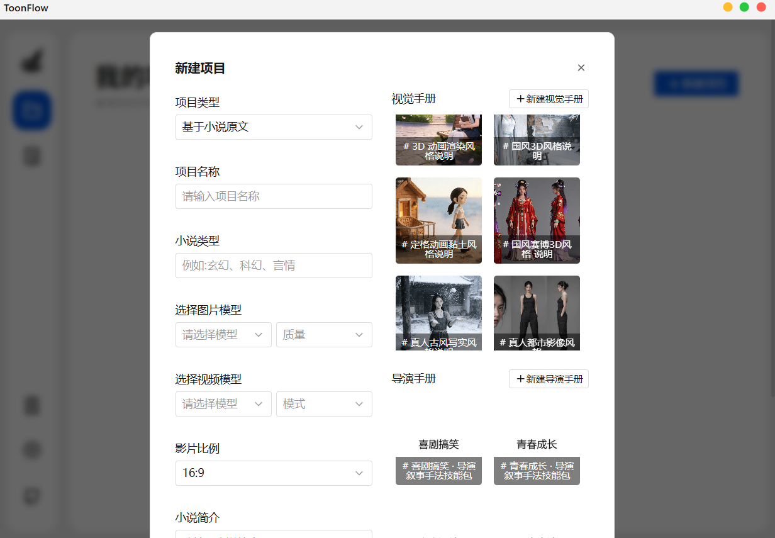The image size is (775, 538).
Task: Click the 导演手册 section heading
Action: click(x=413, y=378)
